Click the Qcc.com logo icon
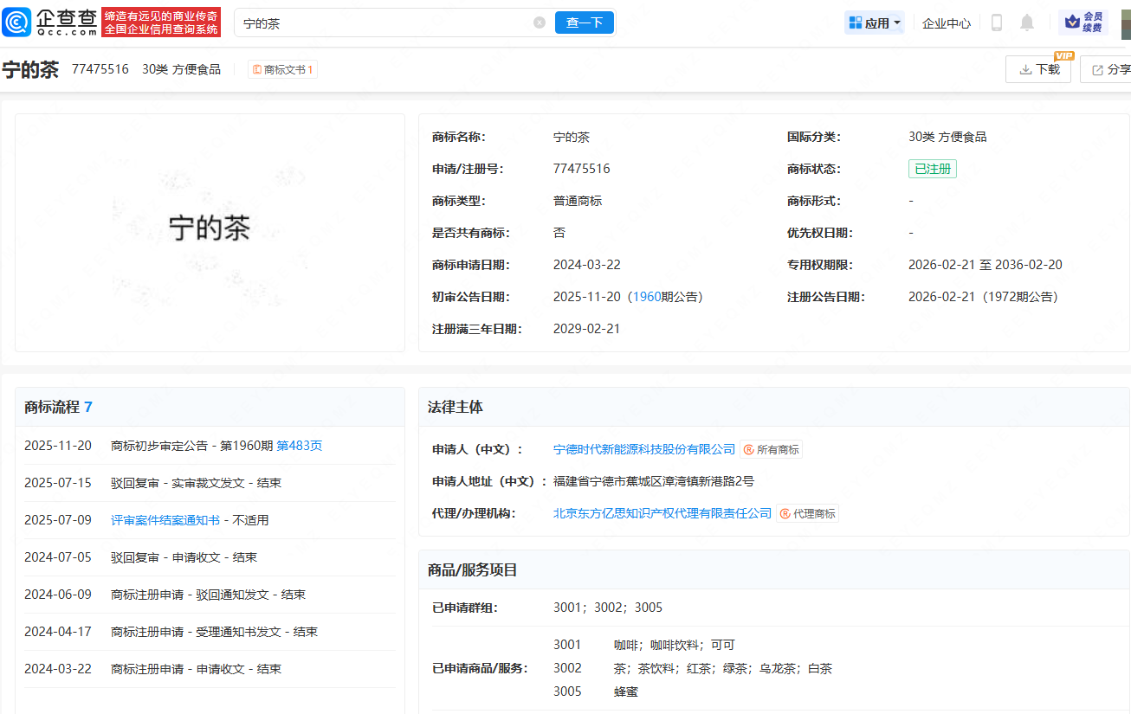 pyautogui.click(x=17, y=23)
